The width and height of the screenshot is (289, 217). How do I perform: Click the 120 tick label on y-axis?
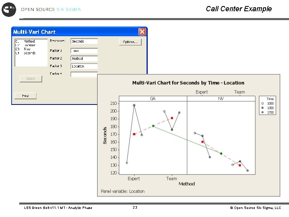pyautogui.click(x=114, y=173)
